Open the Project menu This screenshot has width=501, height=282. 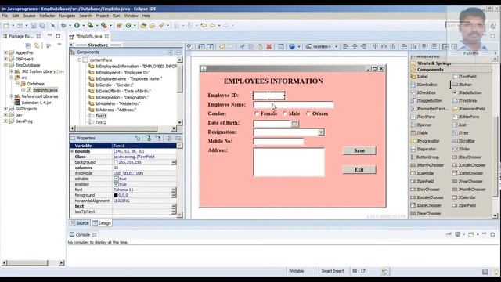click(x=103, y=16)
